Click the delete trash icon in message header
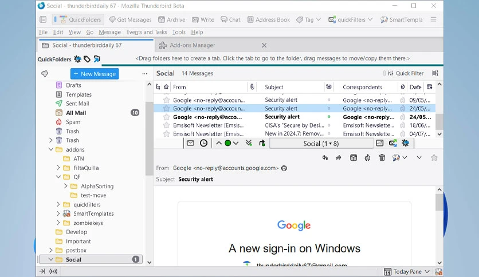 [382, 158]
